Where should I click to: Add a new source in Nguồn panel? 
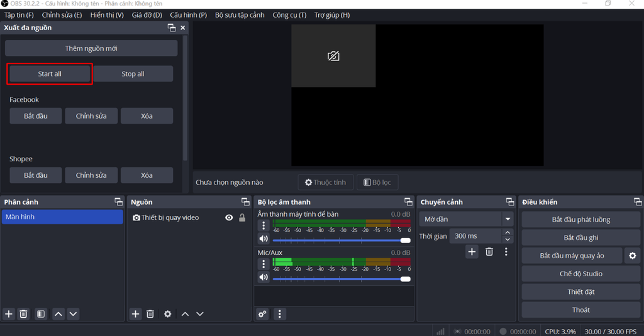pyautogui.click(x=135, y=314)
